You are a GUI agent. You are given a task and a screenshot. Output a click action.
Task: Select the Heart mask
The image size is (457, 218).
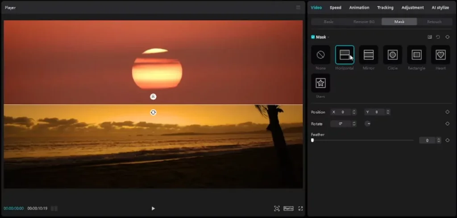(440, 55)
